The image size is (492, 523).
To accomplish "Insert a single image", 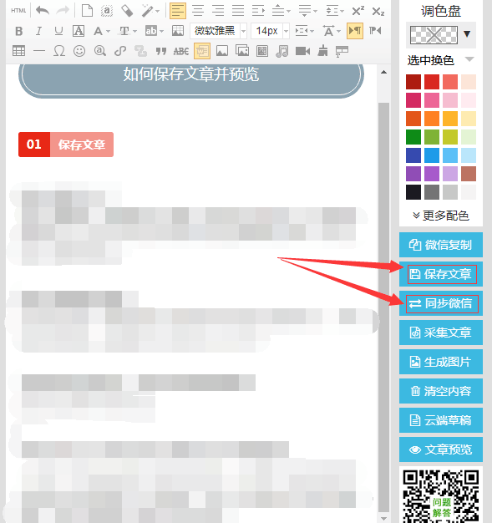I will click(x=222, y=51).
